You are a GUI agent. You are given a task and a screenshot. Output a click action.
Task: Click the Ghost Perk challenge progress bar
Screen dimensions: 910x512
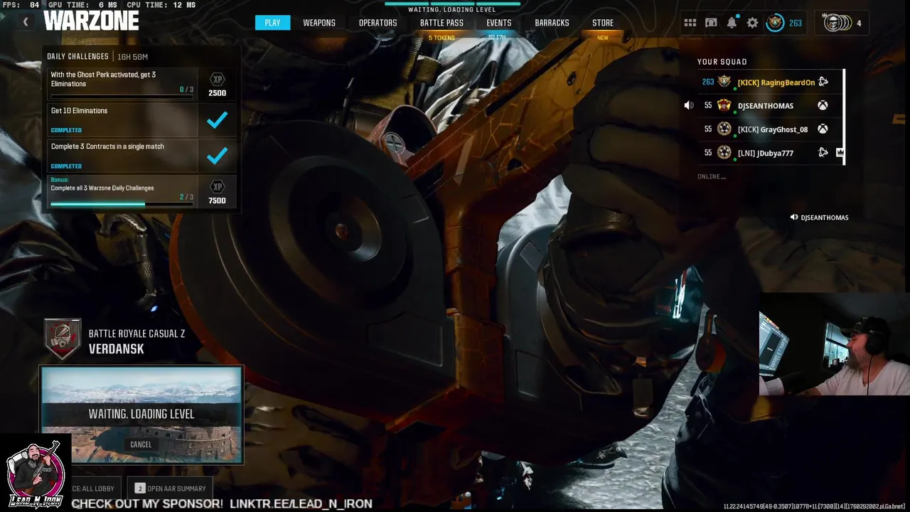pos(122,96)
